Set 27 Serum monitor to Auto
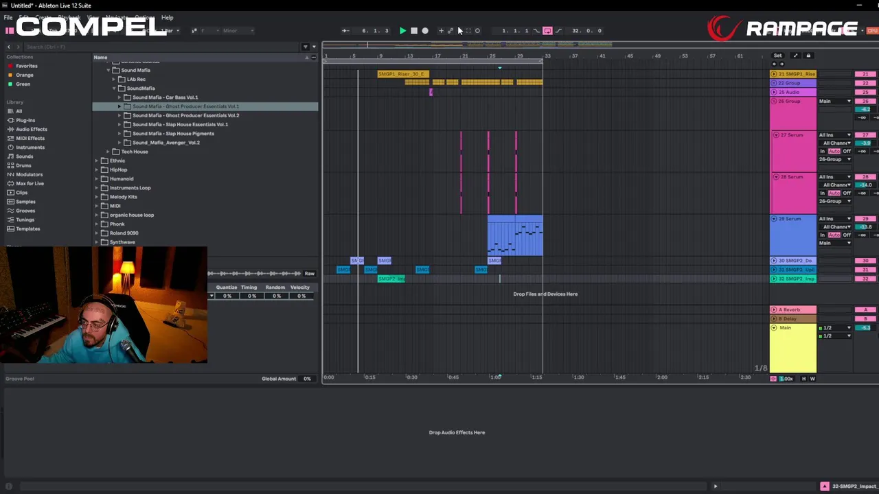879x494 pixels. click(834, 151)
